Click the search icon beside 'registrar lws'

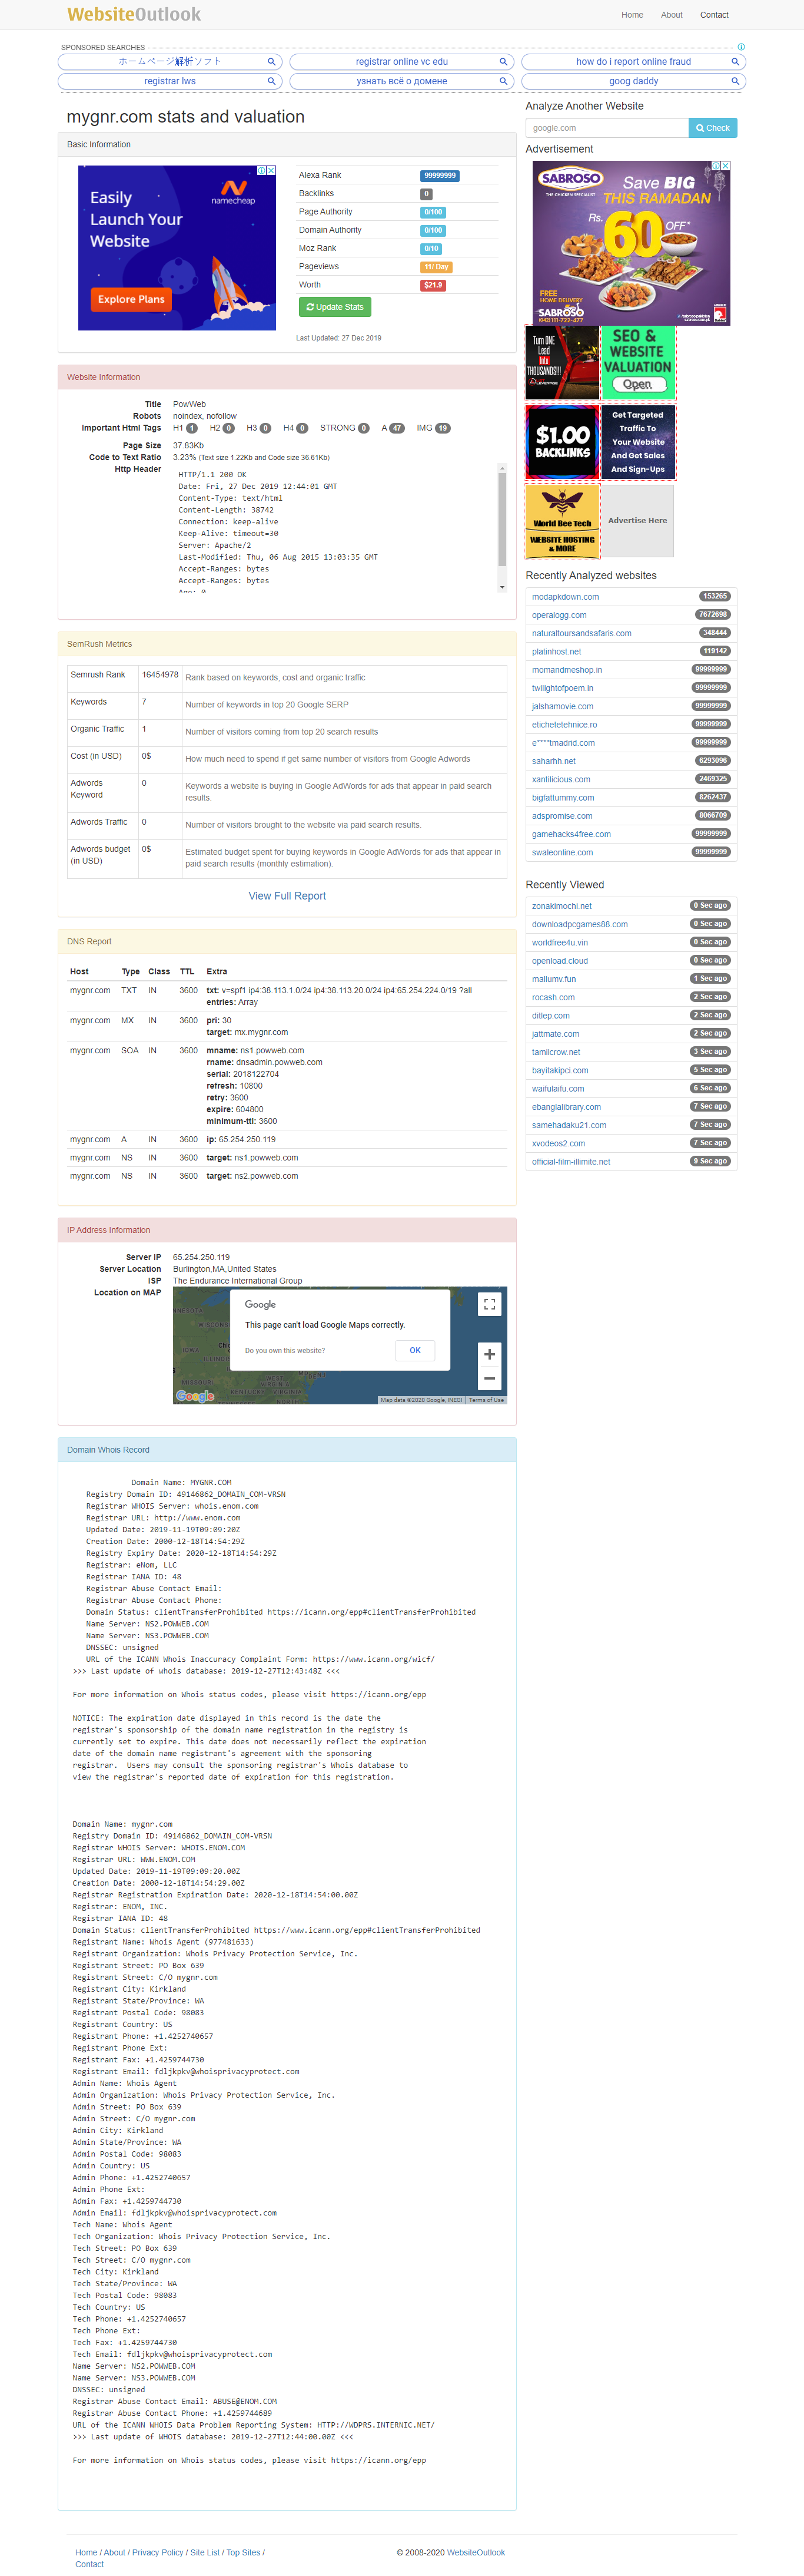click(271, 82)
